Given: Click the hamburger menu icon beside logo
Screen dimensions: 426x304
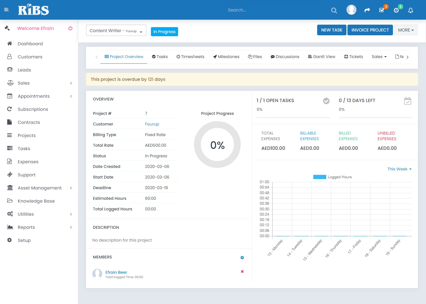Looking at the screenshot, I should click(6, 10).
